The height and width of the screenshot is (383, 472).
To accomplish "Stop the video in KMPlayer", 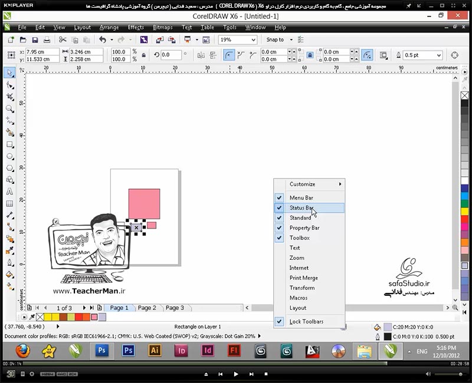I will pyautogui.click(x=266, y=374).
